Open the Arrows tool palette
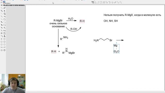This screenshot has width=165, height=93. pos(4,17)
